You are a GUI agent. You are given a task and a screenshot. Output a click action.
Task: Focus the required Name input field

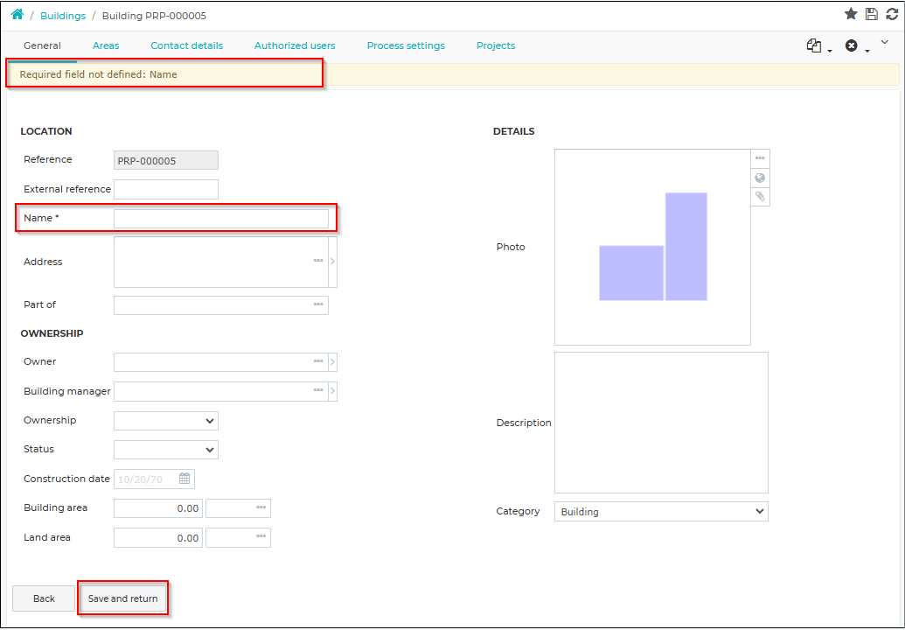221,218
